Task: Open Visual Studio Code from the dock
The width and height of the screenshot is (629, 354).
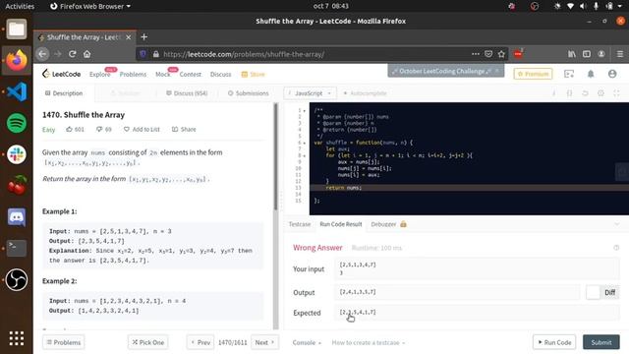Action: coord(17,91)
